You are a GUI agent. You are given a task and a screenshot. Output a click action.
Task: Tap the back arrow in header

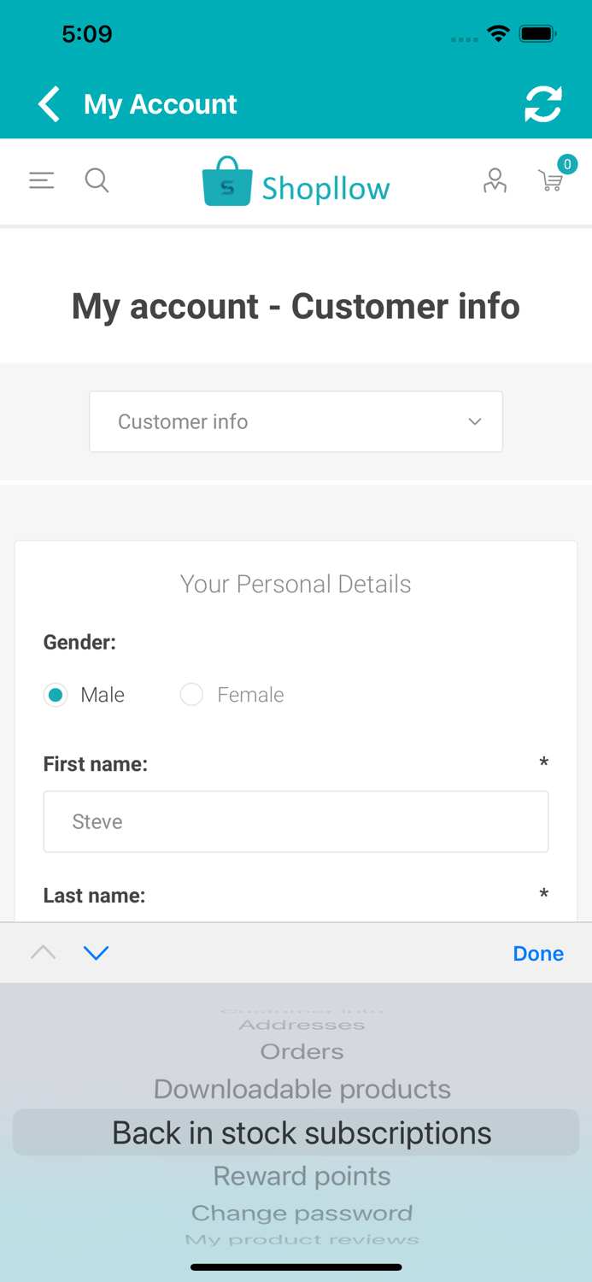50,104
